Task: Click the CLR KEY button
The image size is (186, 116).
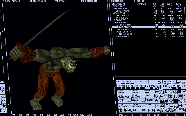Action: coord(162,110)
